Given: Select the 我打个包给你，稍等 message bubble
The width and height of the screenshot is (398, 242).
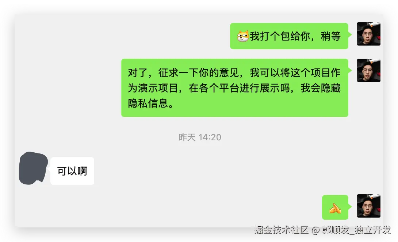Looking at the screenshot, I should point(289,36).
